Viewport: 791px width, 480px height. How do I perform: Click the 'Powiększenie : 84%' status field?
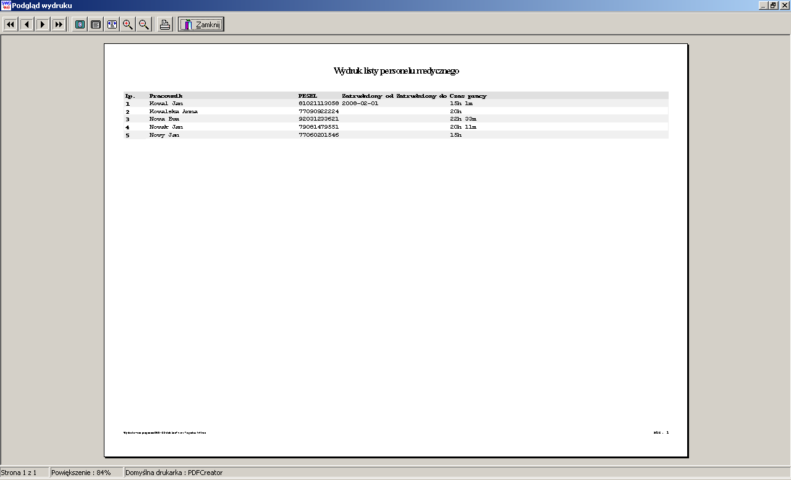pos(86,473)
